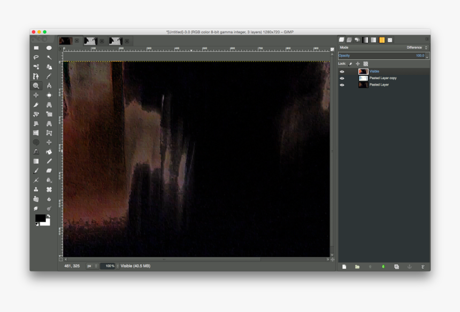Open the dock panel configuration menu button
The height and width of the screenshot is (312, 460).
427,39
